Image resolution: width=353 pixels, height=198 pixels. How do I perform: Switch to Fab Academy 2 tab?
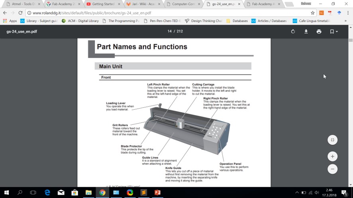coord(63,4)
